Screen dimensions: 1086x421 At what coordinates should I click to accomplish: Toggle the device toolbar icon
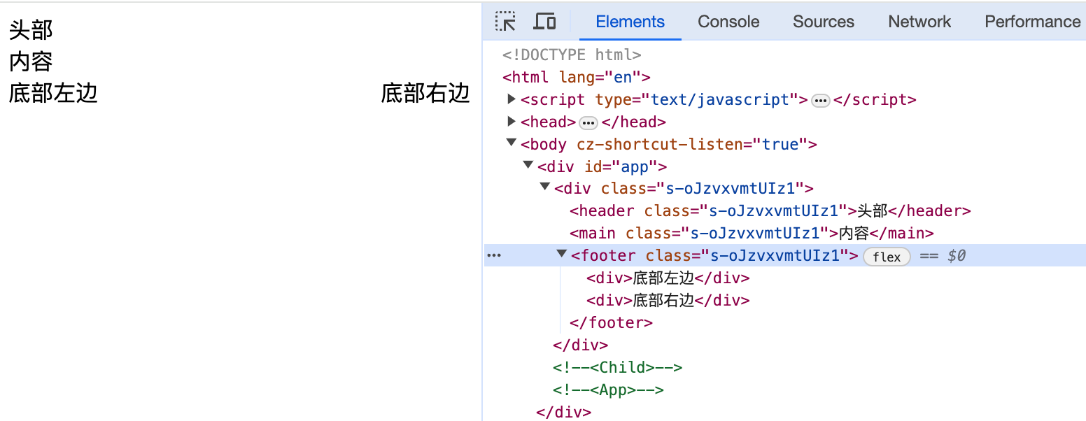[544, 22]
